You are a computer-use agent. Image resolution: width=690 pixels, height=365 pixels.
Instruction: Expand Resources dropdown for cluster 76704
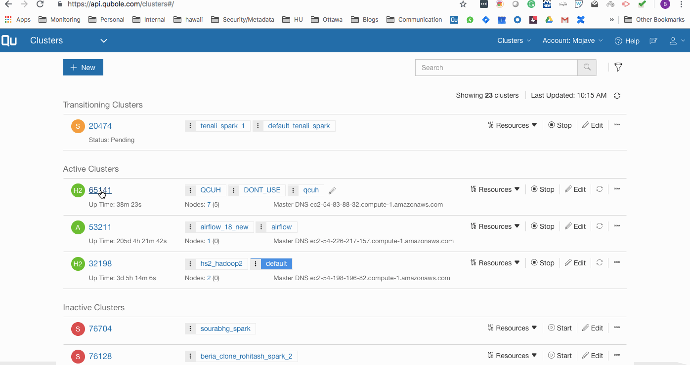tap(512, 328)
